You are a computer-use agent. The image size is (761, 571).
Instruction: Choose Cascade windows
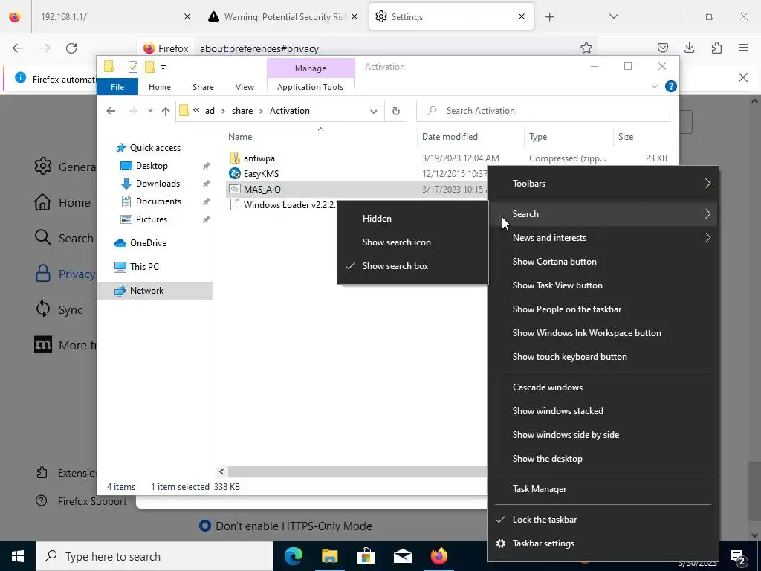(x=603, y=387)
